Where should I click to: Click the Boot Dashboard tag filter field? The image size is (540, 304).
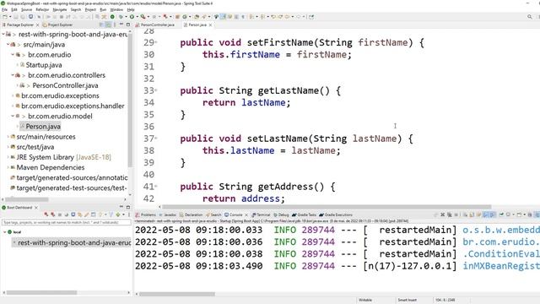tap(66, 223)
